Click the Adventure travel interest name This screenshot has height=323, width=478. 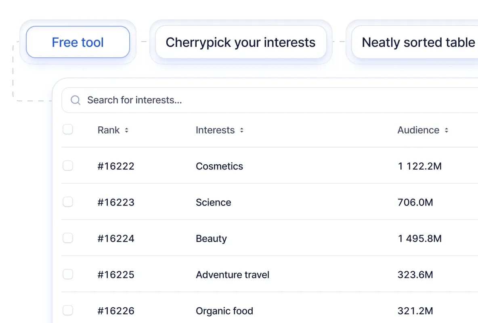click(x=233, y=275)
